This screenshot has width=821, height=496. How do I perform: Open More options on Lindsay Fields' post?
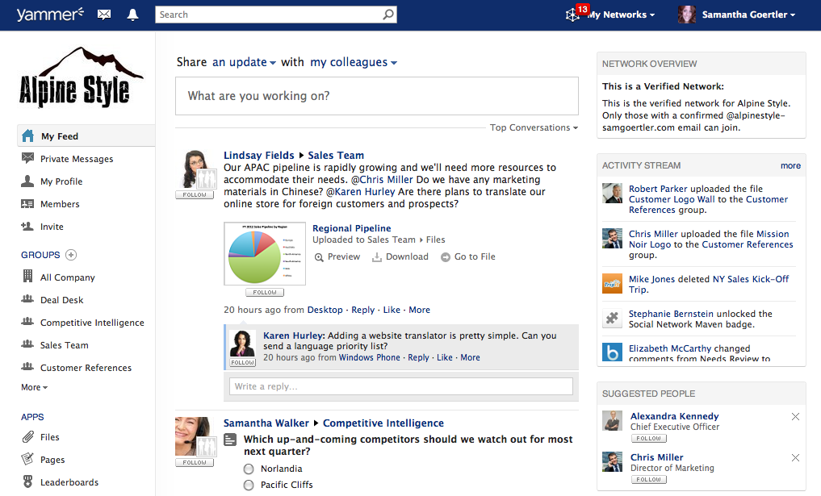(420, 310)
